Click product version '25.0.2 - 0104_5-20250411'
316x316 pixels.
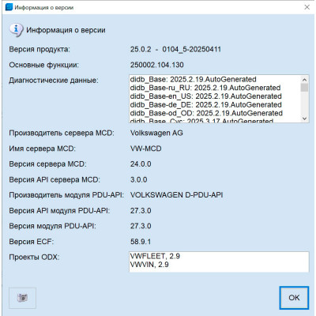point(175,49)
